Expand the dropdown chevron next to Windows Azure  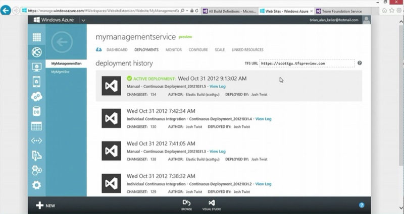[83, 20]
